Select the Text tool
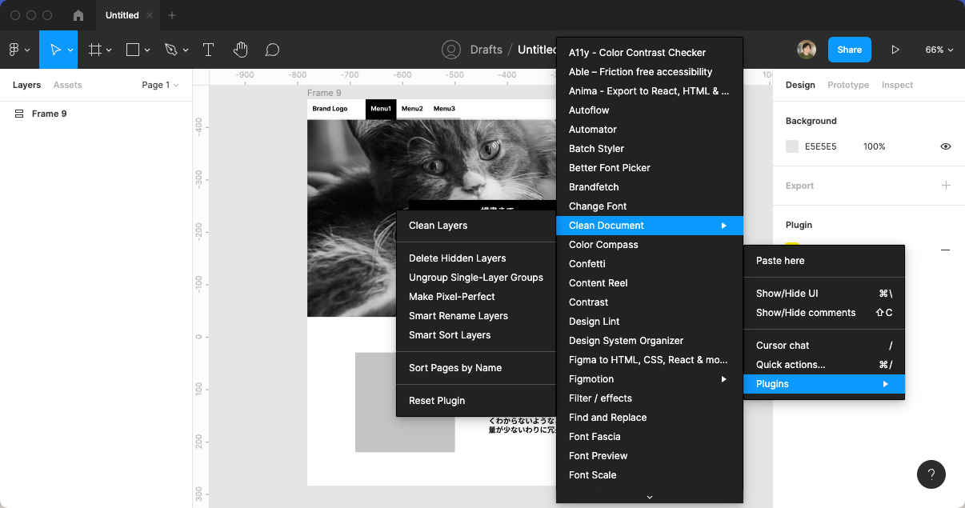965x508 pixels. (x=208, y=50)
